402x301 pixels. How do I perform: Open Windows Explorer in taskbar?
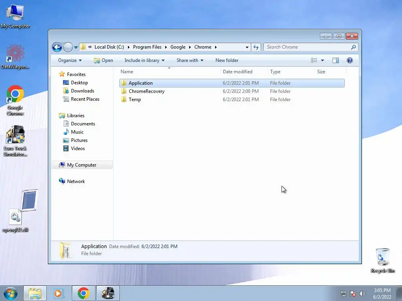pos(35,293)
